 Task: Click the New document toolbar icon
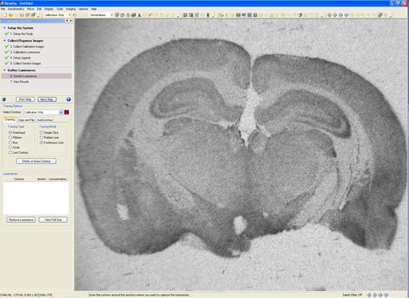[x=5, y=15]
